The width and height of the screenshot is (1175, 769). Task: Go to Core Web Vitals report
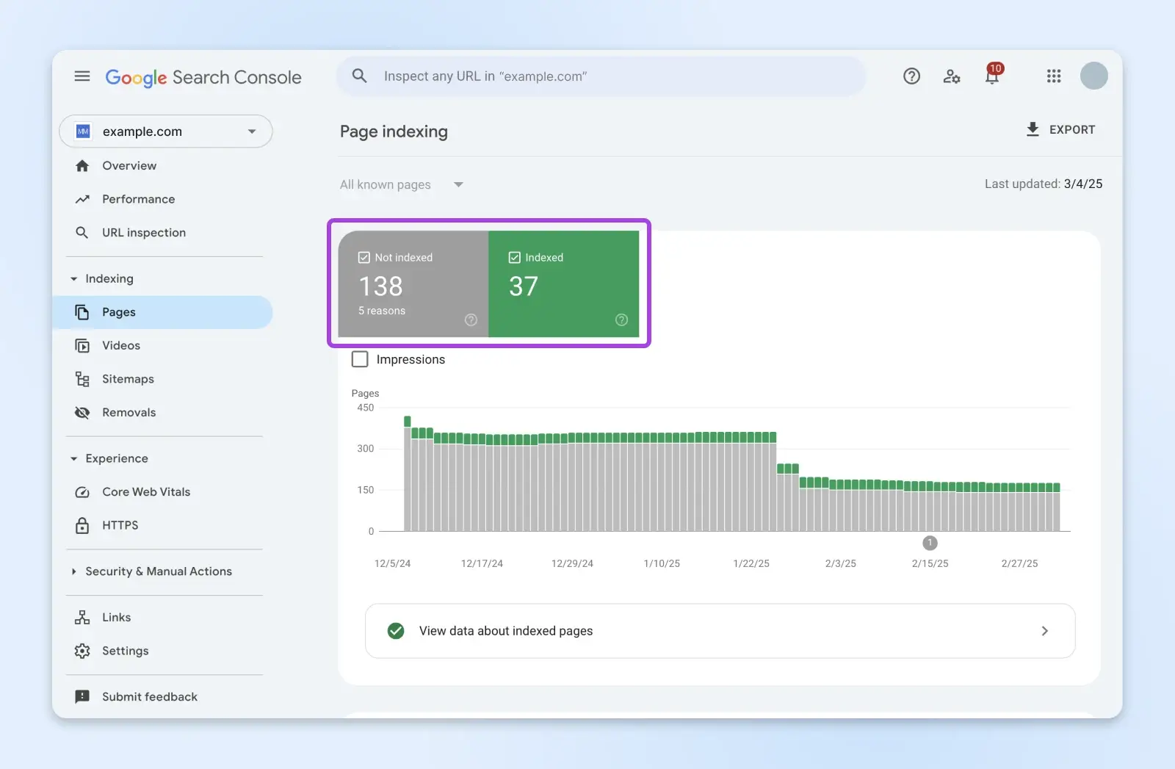(x=146, y=492)
